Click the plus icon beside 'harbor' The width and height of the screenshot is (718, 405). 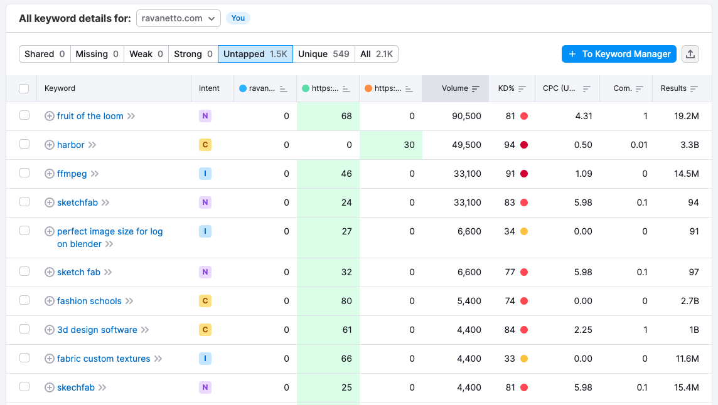(x=50, y=145)
